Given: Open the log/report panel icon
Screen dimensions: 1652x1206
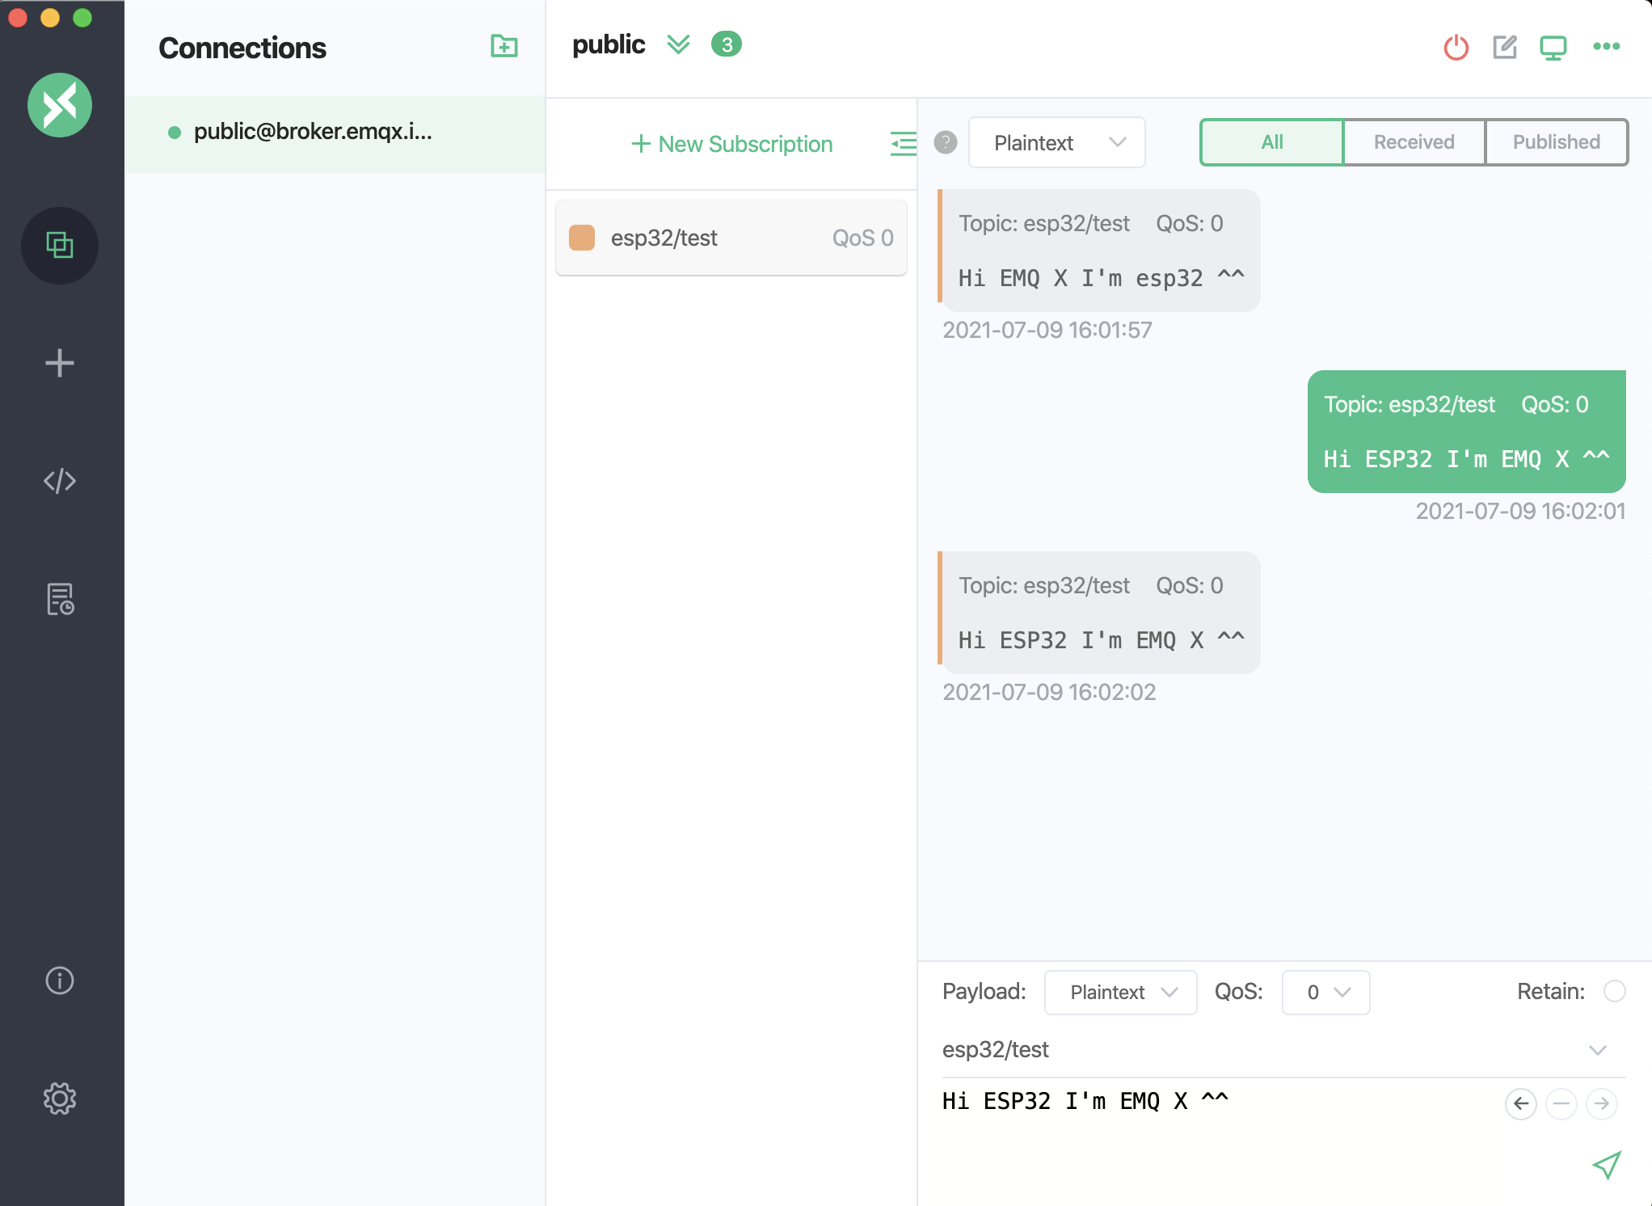Looking at the screenshot, I should coord(61,599).
